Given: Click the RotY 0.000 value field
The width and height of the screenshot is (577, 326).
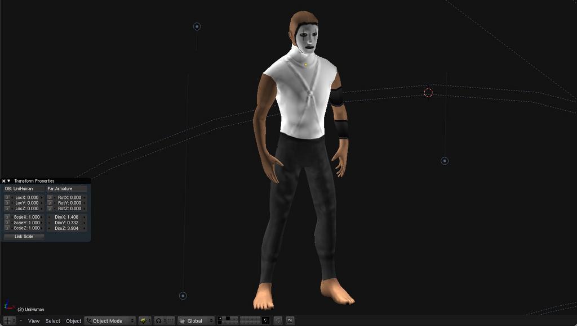Looking at the screenshot, I should point(70,203).
